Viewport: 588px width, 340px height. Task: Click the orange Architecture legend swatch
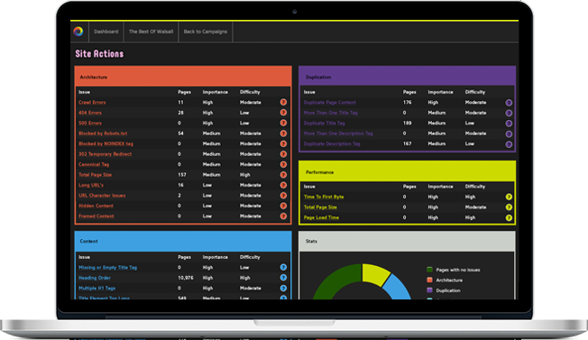click(x=430, y=280)
